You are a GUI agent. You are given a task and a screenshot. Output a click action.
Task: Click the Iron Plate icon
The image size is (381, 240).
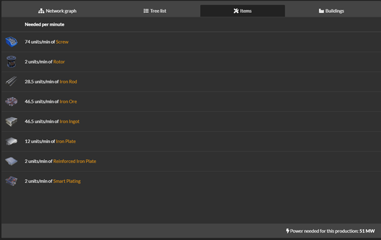coord(12,141)
